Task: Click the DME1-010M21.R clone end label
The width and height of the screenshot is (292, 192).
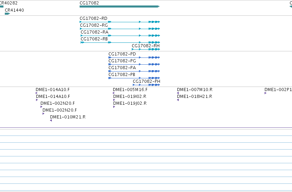Action: click(x=68, y=117)
